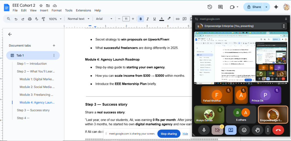Image resolution: width=291 pixels, height=141 pixels.
Task: Open the zoom level 100% dropdown
Action: point(55,19)
